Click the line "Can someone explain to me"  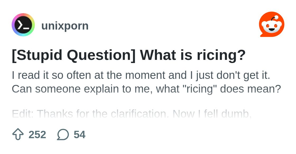pyautogui.click(x=146, y=89)
